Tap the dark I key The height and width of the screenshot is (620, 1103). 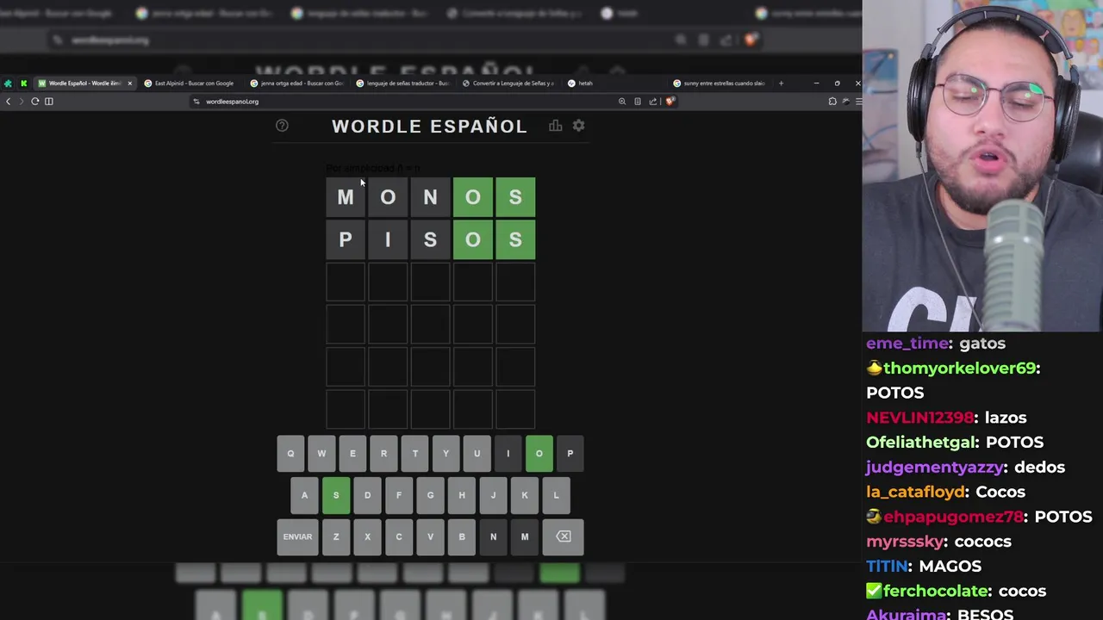[x=508, y=454]
